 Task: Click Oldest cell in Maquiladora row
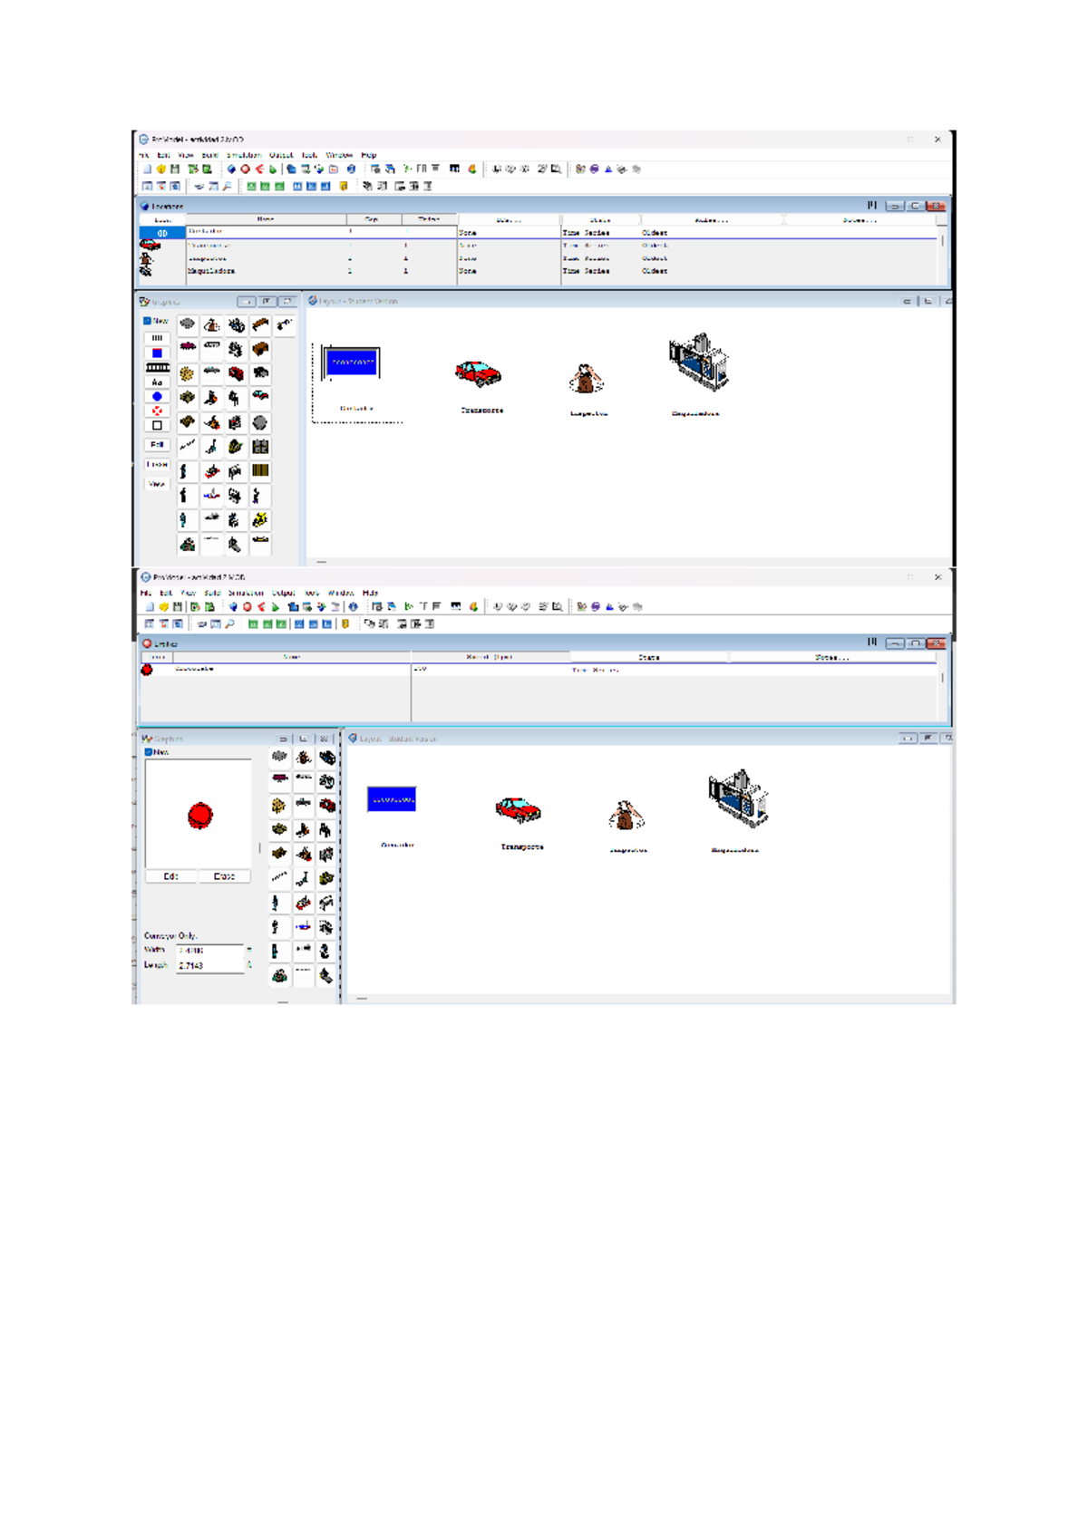tap(712, 271)
